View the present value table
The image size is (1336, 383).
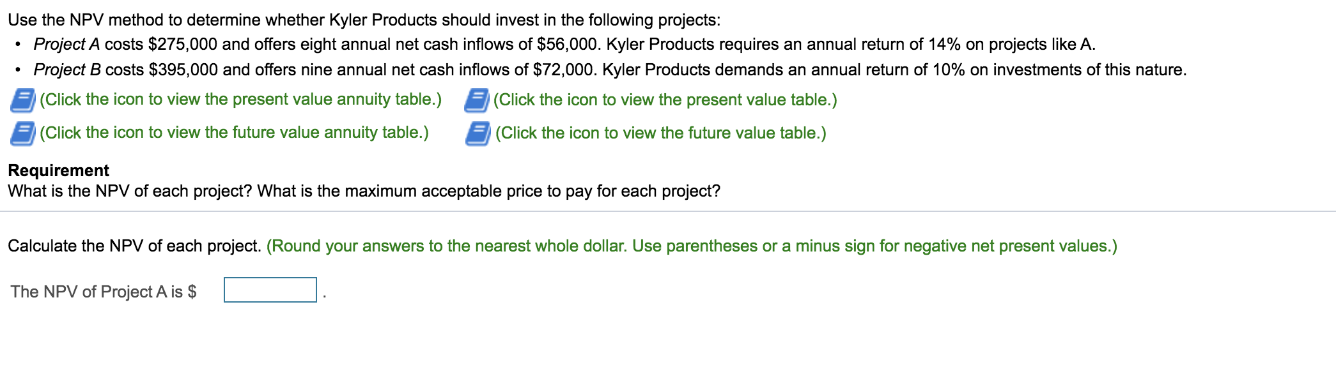click(665, 99)
